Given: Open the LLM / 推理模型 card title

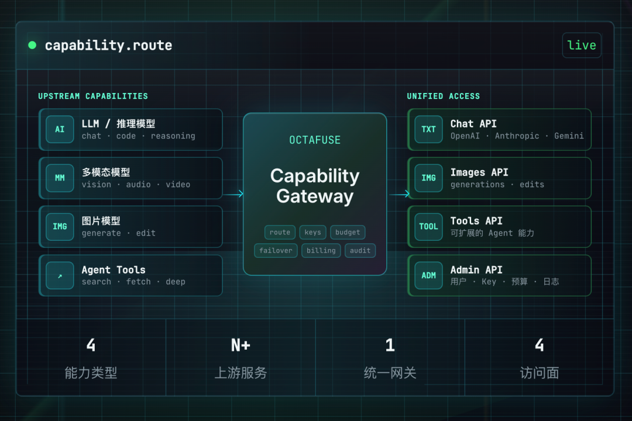Looking at the screenshot, I should [118, 124].
